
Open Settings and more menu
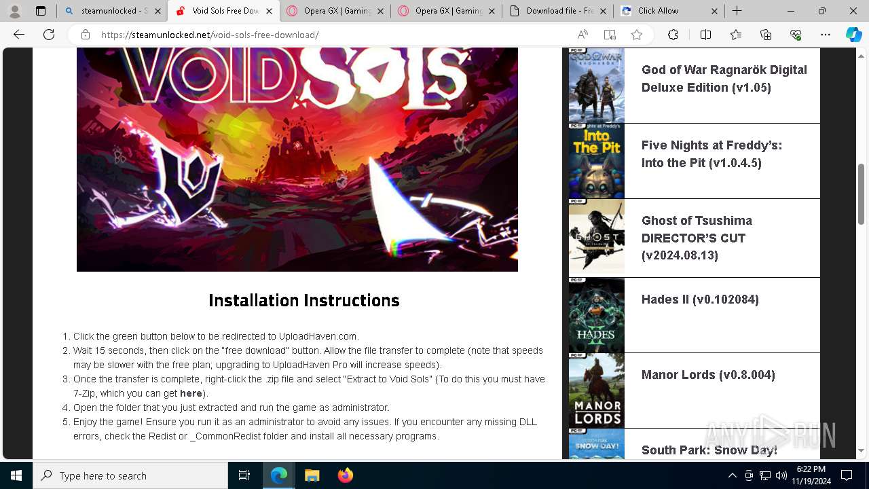(826, 35)
